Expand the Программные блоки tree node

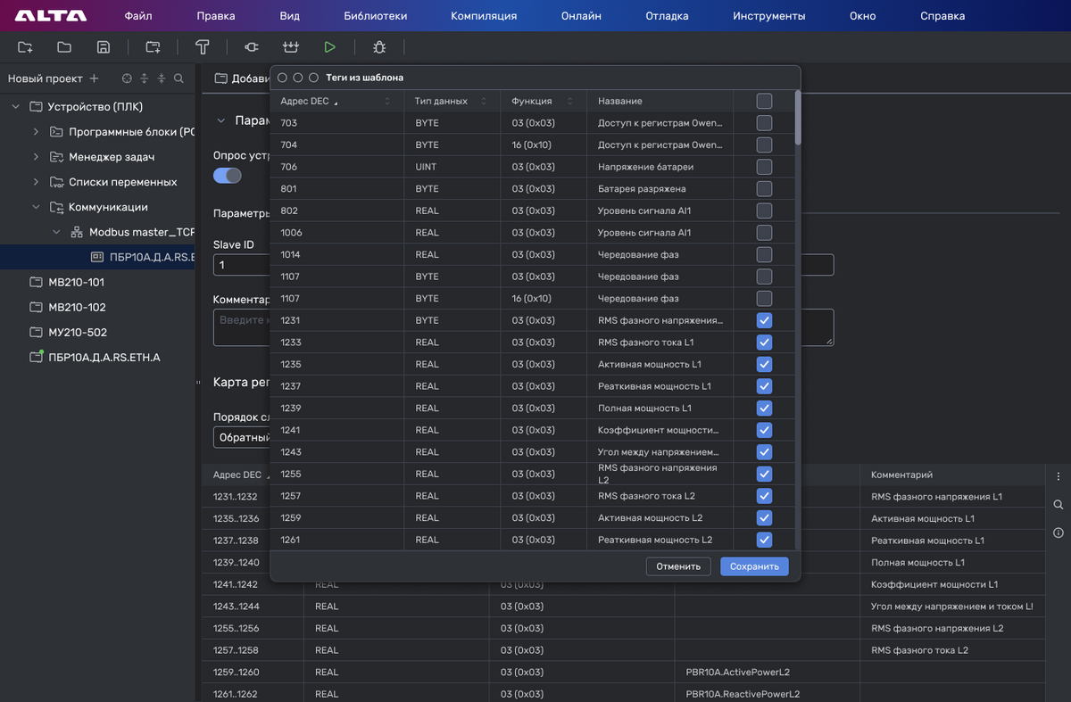[x=36, y=132]
